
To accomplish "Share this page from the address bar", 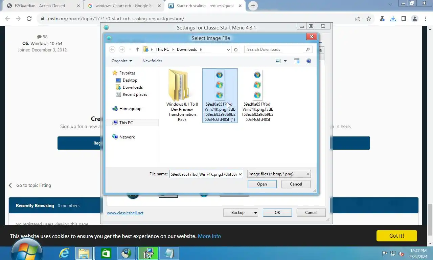I will 358,19.
